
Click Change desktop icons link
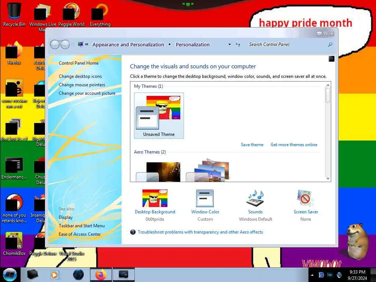click(80, 76)
